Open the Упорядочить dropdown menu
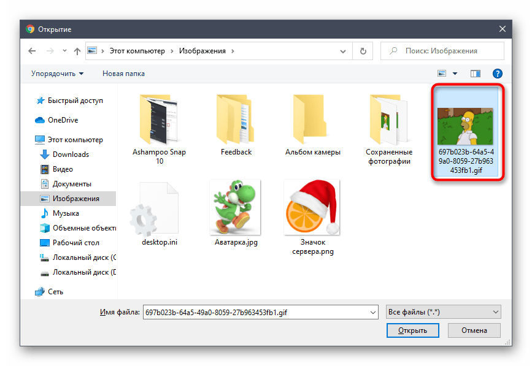The image size is (532, 366). (58, 74)
